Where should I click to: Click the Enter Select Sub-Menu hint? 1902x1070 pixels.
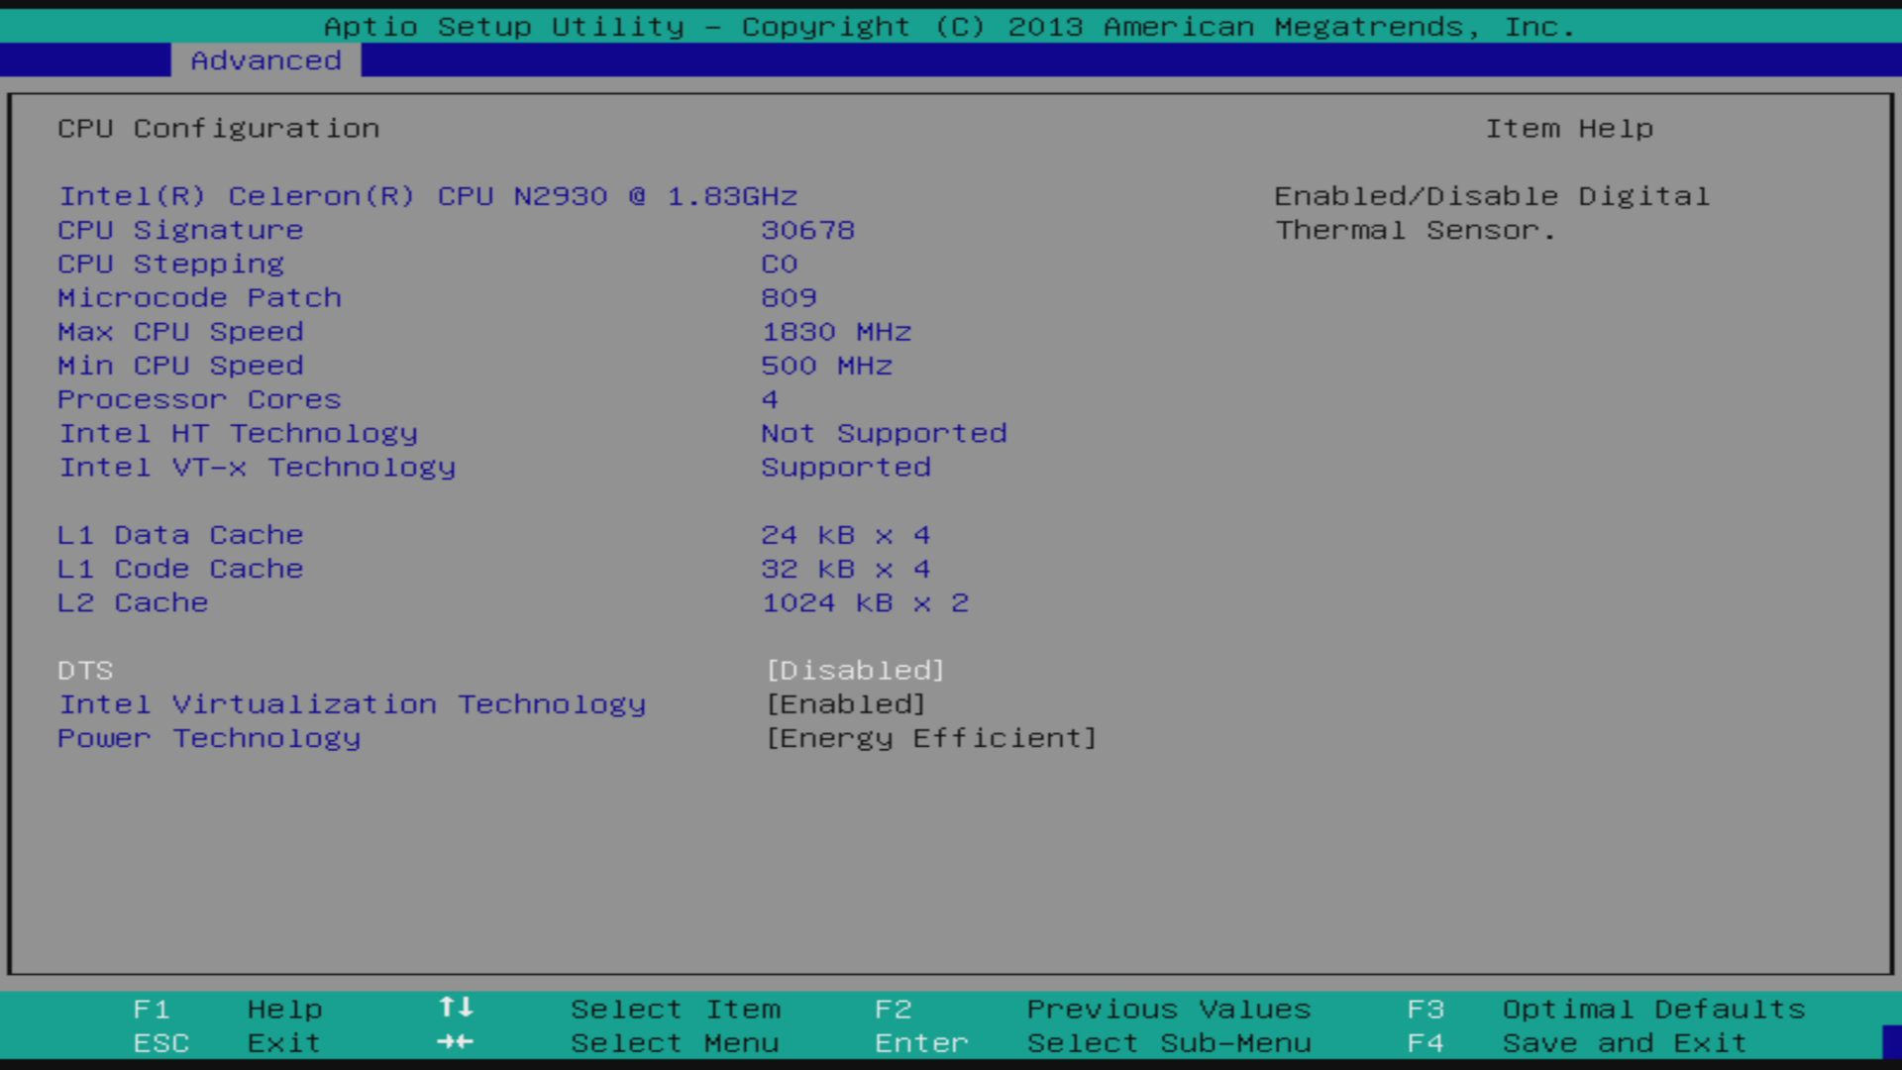pos(1093,1043)
